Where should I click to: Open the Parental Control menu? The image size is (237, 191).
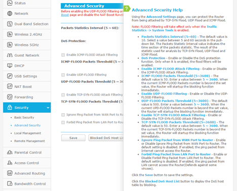(27, 153)
